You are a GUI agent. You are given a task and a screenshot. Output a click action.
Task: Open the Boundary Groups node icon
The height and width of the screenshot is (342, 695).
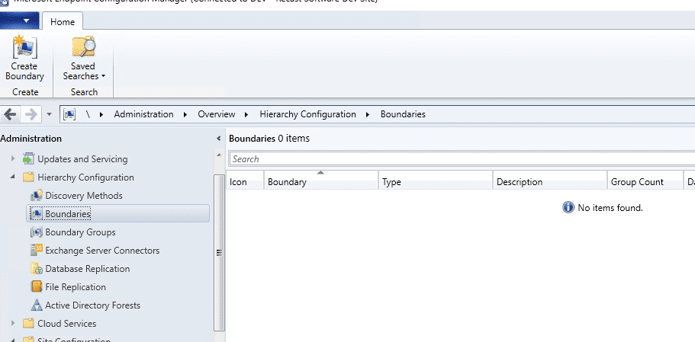click(36, 232)
